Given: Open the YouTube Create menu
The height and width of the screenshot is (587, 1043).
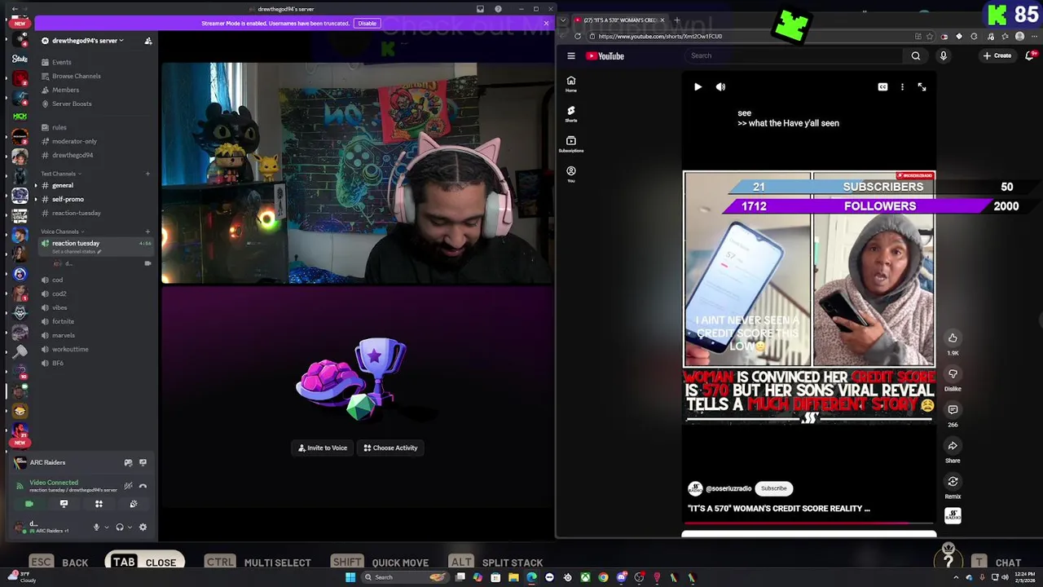Looking at the screenshot, I should 997,55.
